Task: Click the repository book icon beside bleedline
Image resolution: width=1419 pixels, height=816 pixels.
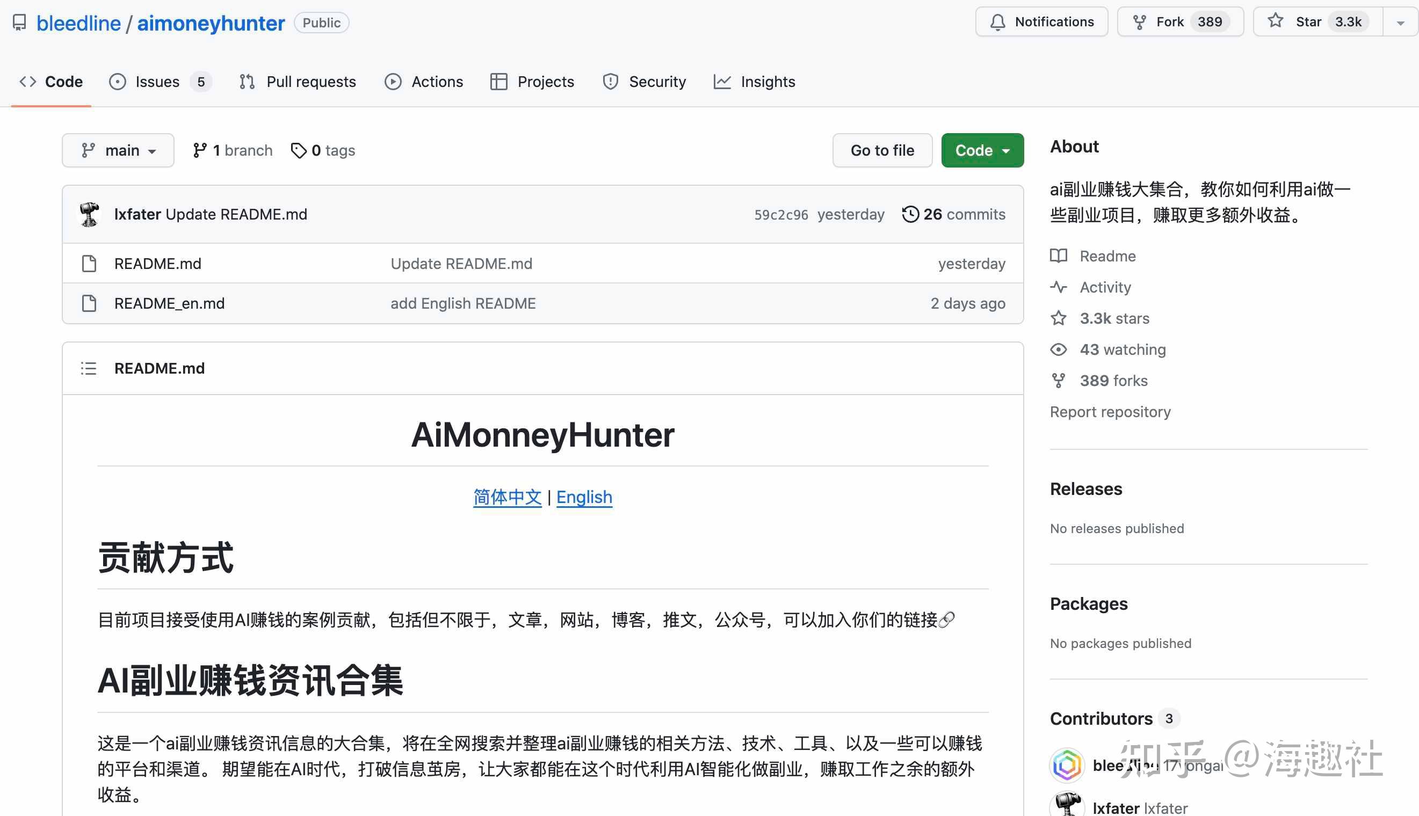Action: (x=19, y=23)
